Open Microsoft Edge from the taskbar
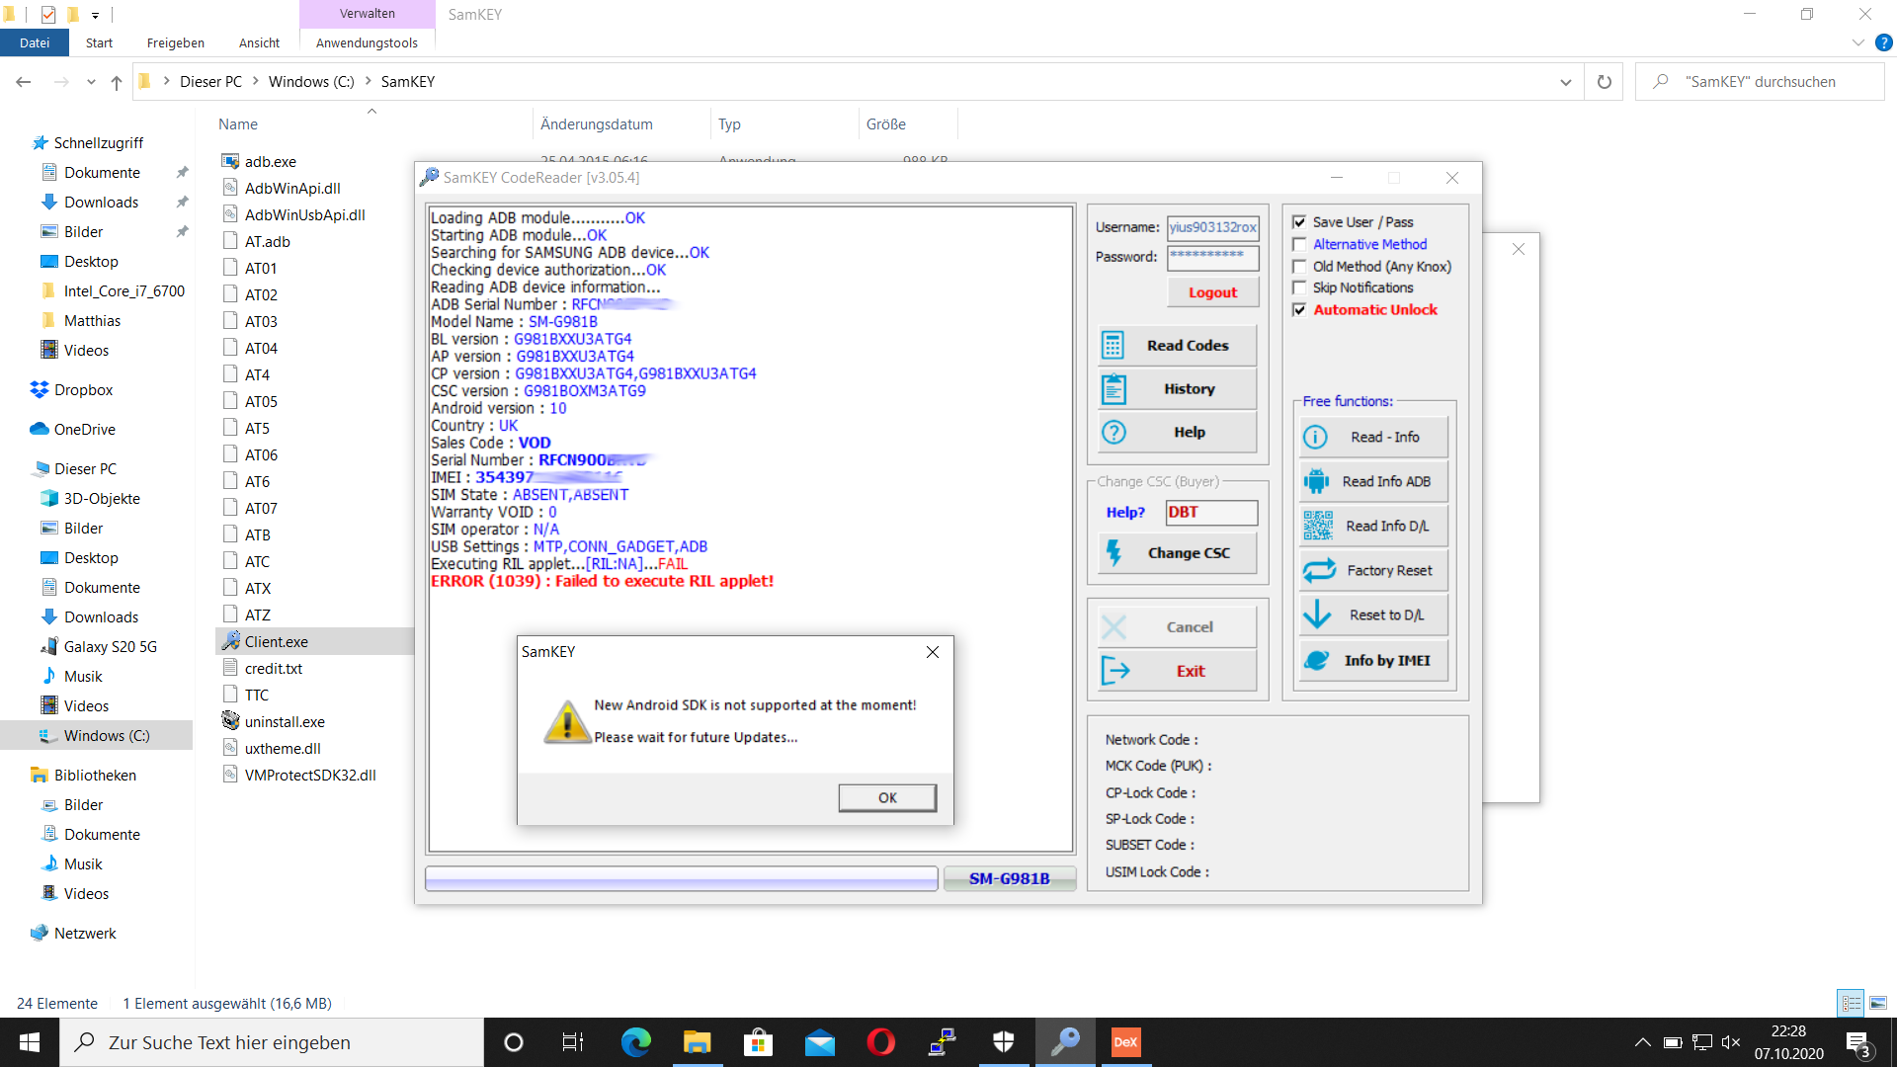The image size is (1897, 1067). pyautogui.click(x=635, y=1042)
